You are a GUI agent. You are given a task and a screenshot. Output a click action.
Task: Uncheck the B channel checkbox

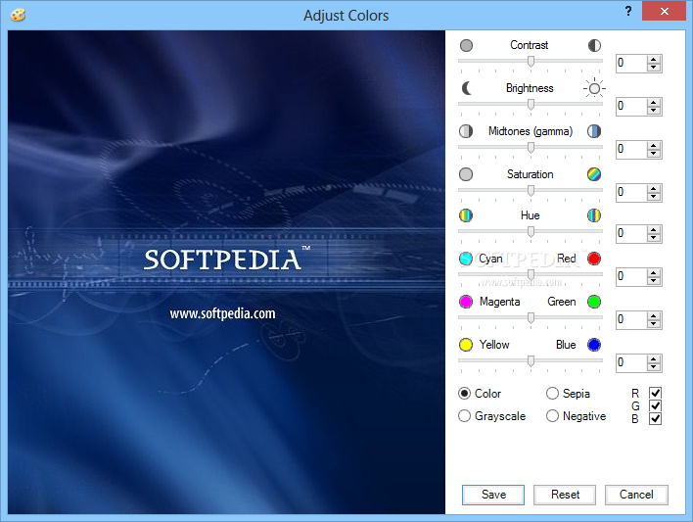pos(656,418)
